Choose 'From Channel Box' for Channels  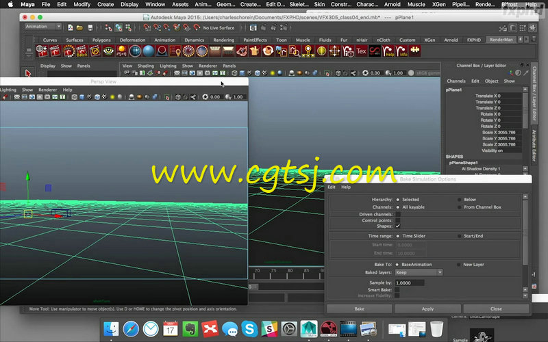coord(459,207)
